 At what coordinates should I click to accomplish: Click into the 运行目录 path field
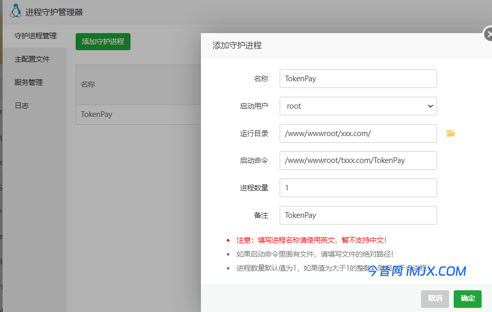coord(358,133)
